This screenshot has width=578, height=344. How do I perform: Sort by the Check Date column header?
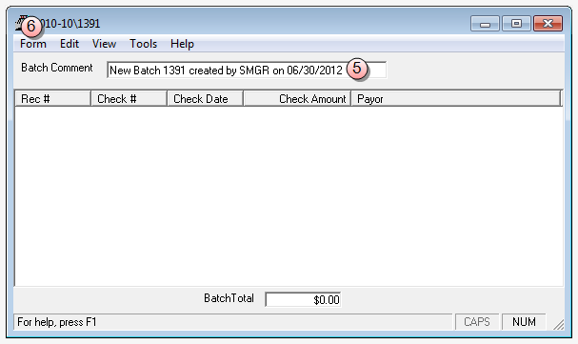[x=206, y=98]
